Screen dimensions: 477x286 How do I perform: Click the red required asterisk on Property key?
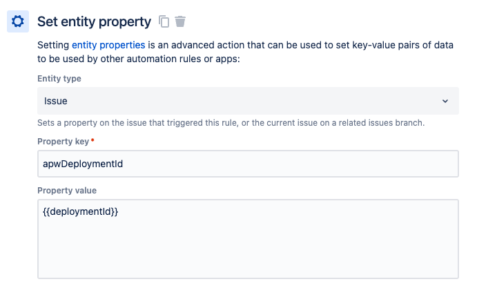(93, 141)
